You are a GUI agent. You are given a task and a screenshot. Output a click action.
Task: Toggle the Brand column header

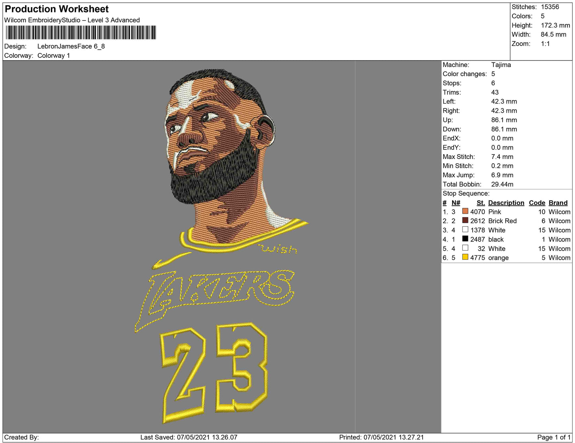(x=558, y=203)
